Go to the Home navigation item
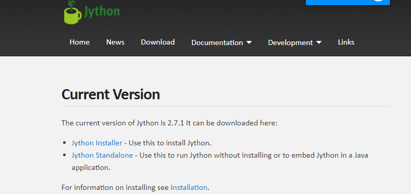Viewport: 411px width, 194px height. (x=80, y=42)
